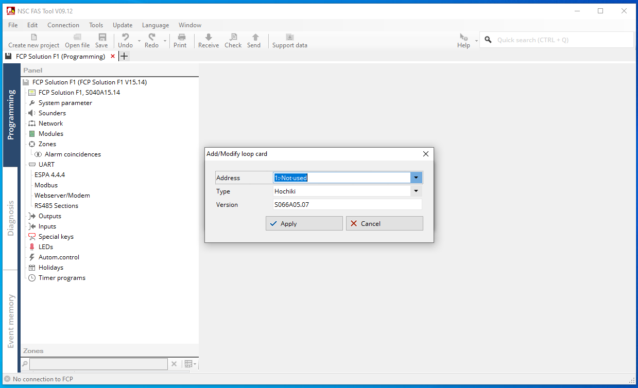Select Outputs tree item
This screenshot has width=638, height=388.
(x=49, y=216)
